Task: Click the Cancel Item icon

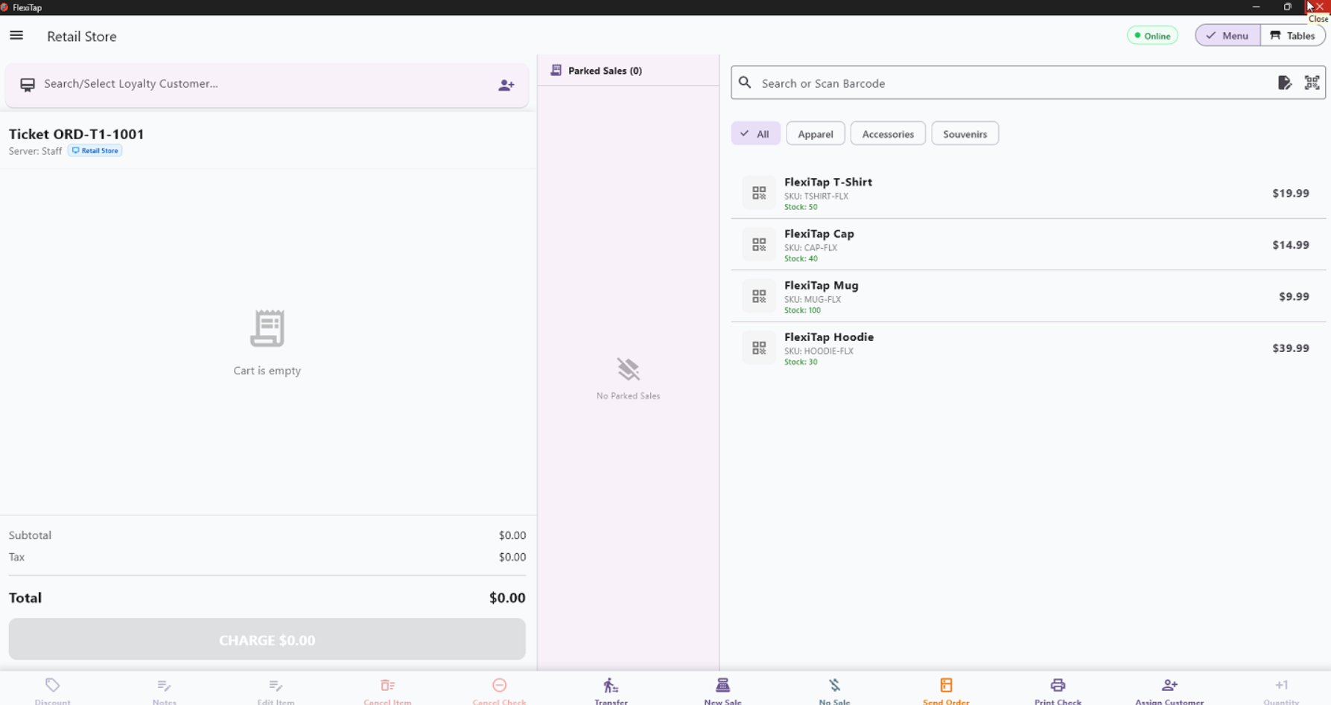Action: click(x=387, y=685)
